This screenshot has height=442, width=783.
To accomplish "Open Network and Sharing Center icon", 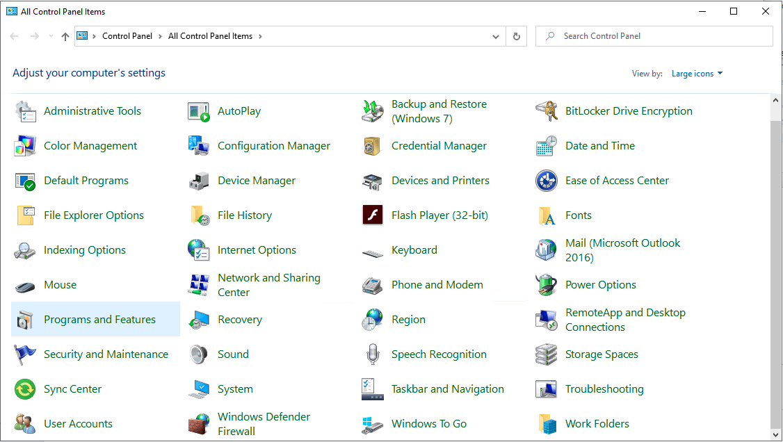I will point(199,285).
